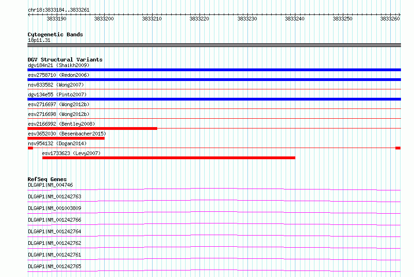Open variant nsv833582 (Wong2007) label

coord(56,85)
